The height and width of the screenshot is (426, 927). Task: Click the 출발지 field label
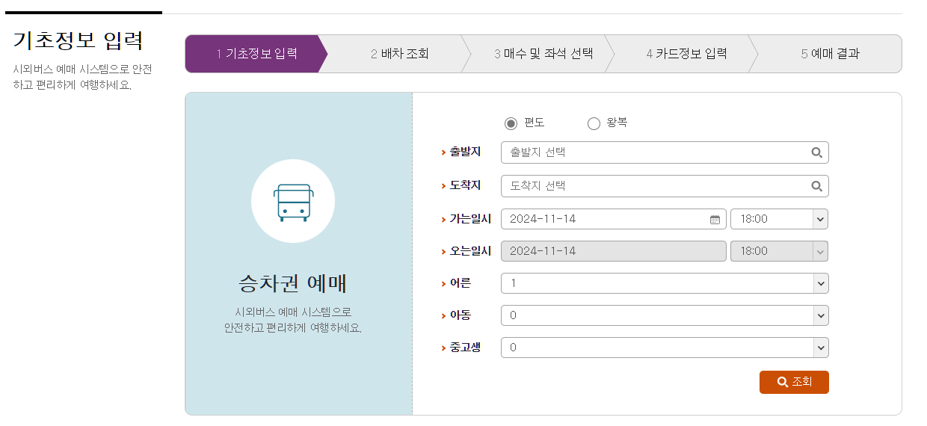465,152
